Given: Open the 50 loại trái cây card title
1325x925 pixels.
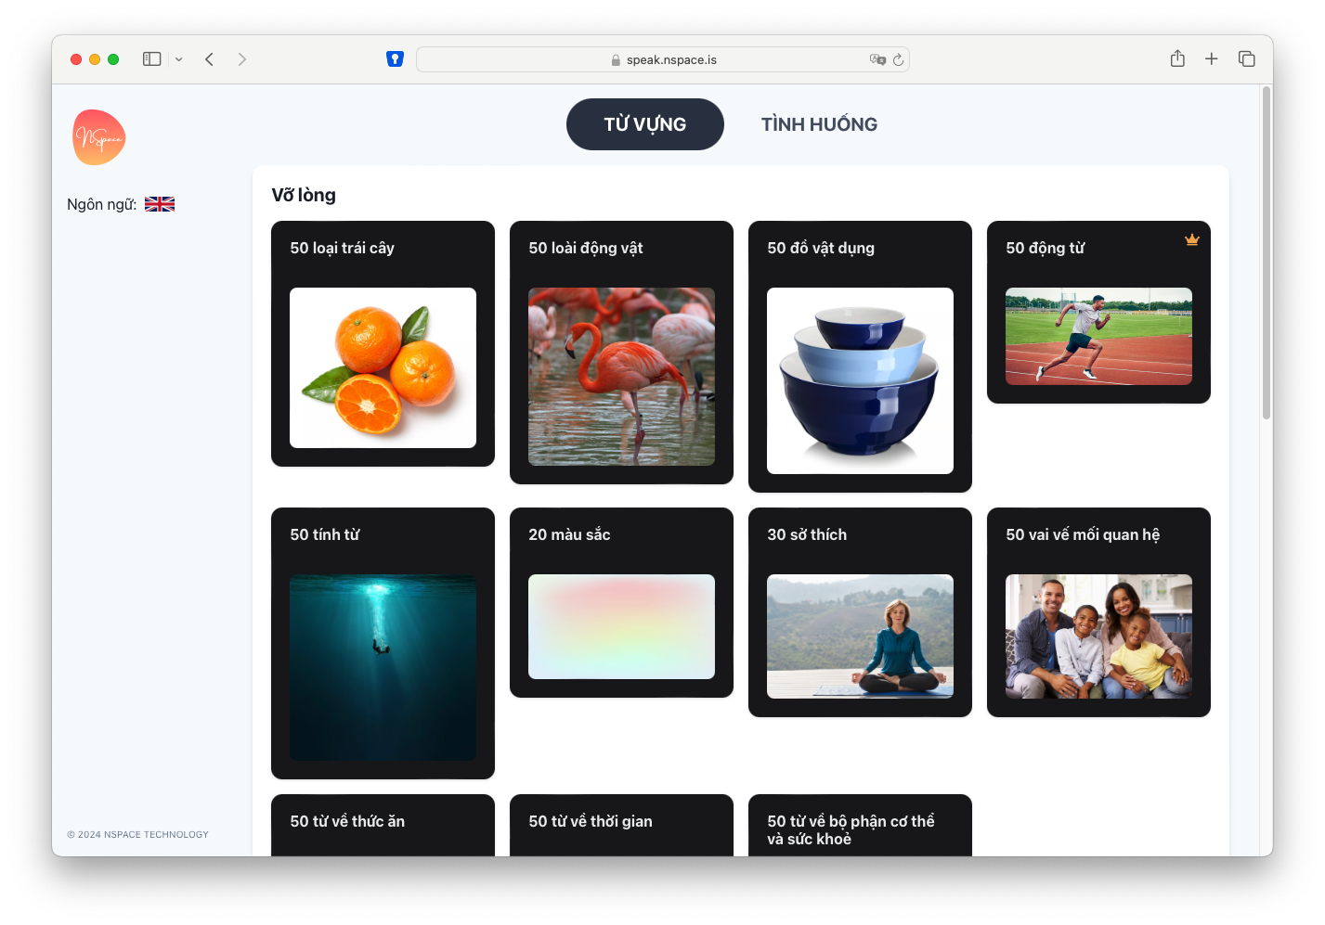Looking at the screenshot, I should pos(343,248).
